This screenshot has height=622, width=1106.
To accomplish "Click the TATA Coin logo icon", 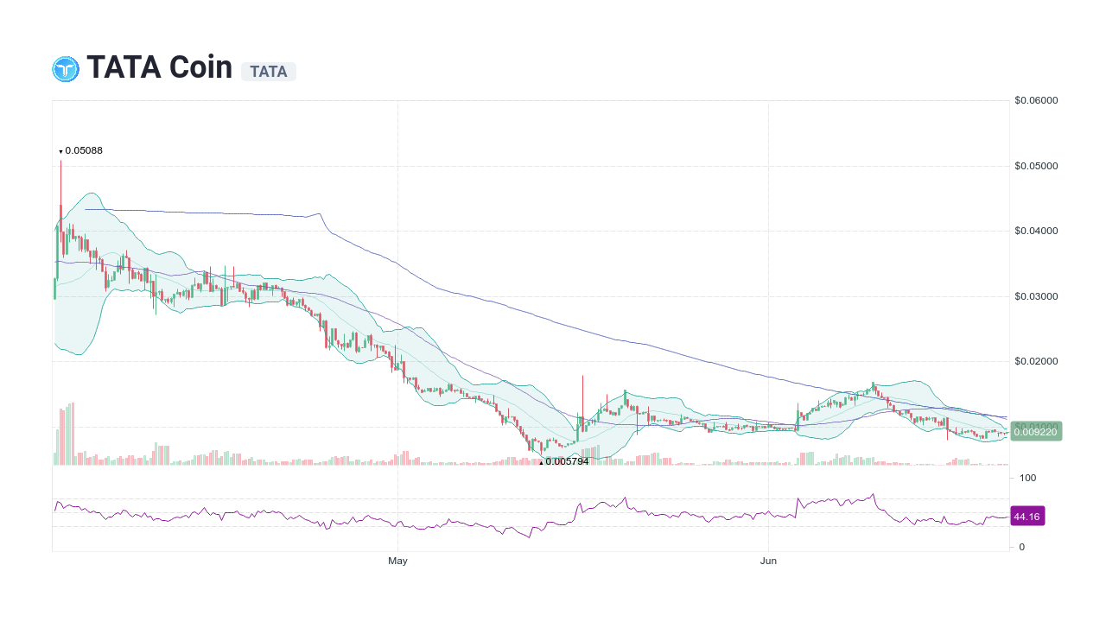I will pos(66,69).
